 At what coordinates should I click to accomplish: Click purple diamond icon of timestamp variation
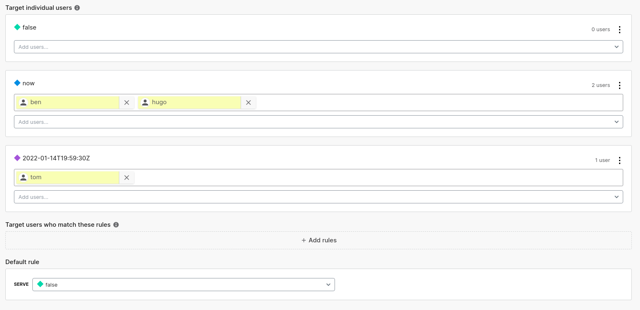[x=17, y=158]
